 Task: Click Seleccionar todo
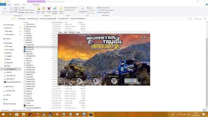click(103, 8)
